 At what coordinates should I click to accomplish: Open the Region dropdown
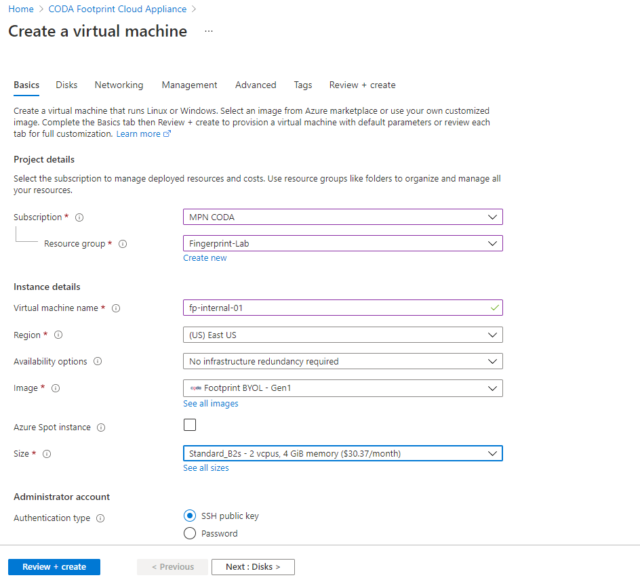point(343,335)
